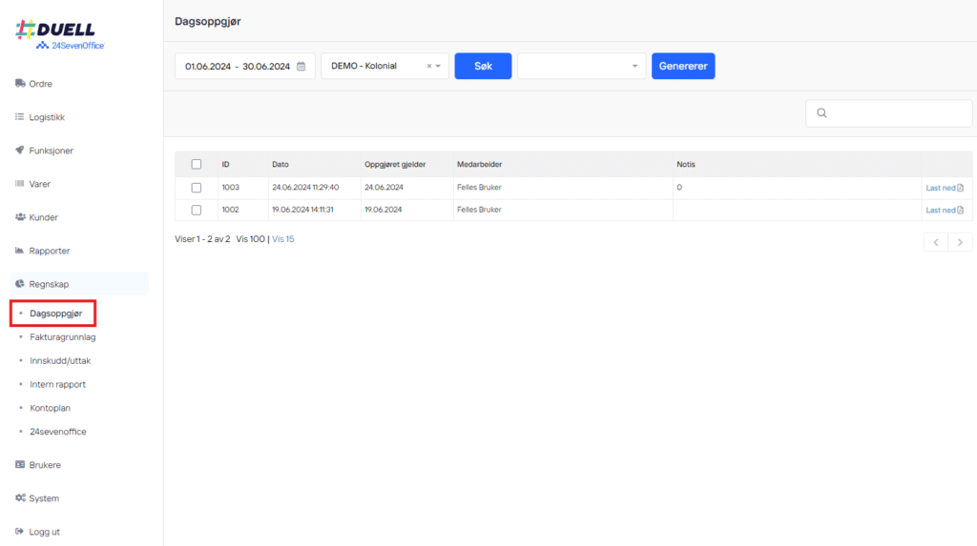Open the calendar icon in date range
The height and width of the screenshot is (546, 977).
click(301, 66)
